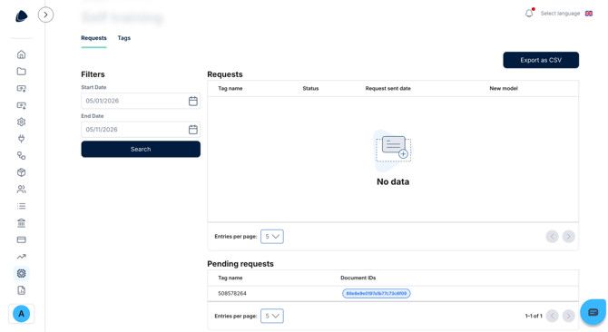Open the trending chart sidebar icon
Viewport: 608px width, 332px height.
22,257
